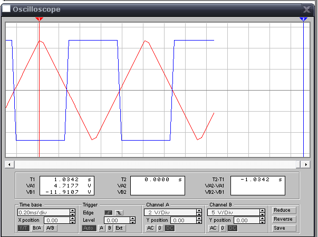318x237 pixels.
Task: Adjust Time base 0.20ms/div spinner
Action: pyautogui.click(x=72, y=212)
